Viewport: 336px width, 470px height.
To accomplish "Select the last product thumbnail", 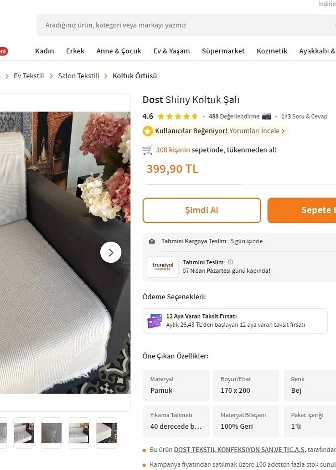I will click(106, 432).
